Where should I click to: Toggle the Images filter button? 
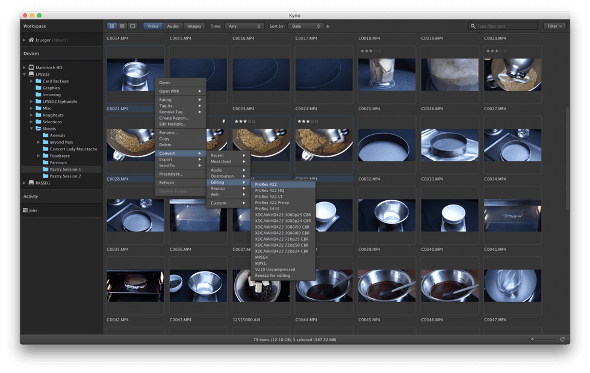click(194, 26)
